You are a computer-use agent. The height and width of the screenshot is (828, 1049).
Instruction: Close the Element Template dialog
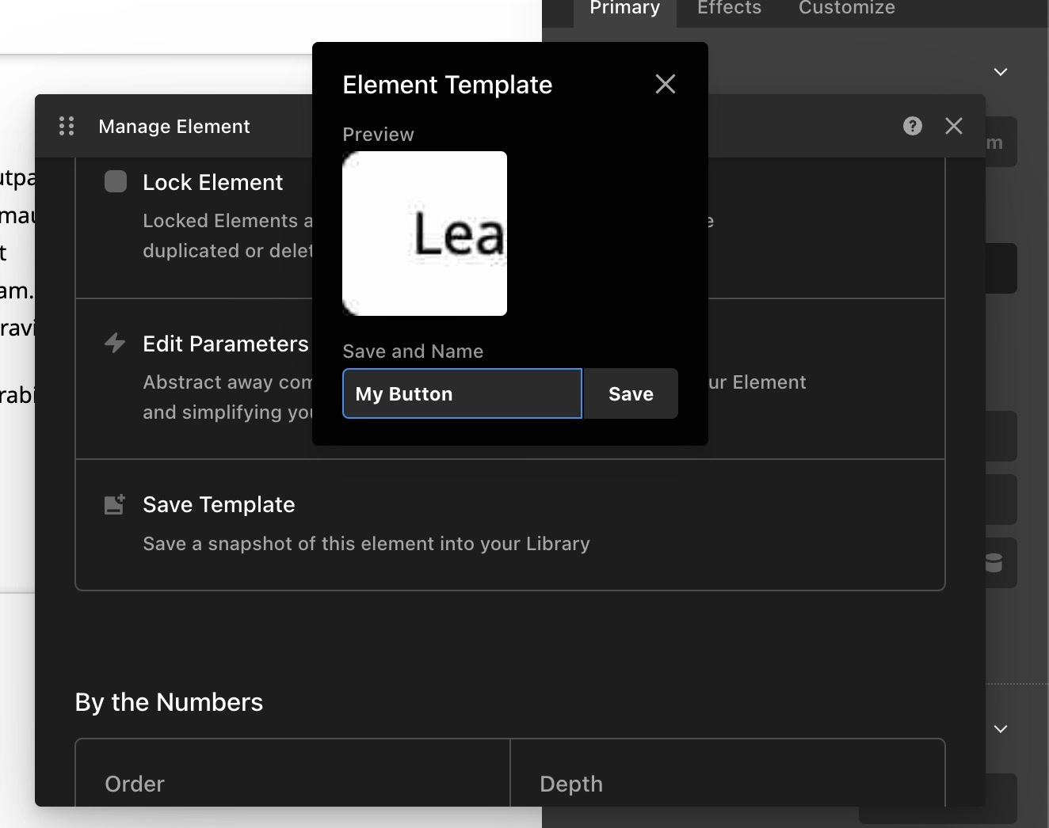665,84
